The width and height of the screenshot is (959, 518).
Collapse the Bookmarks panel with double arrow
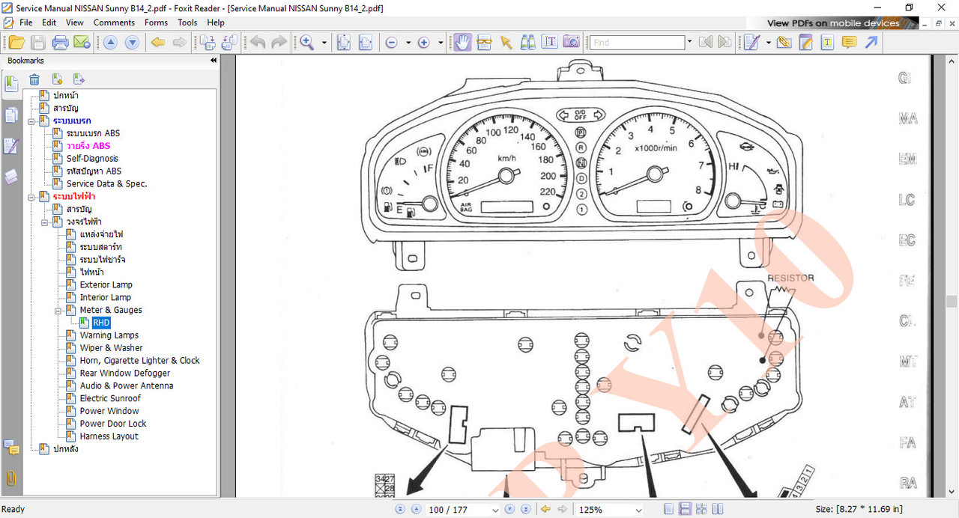[214, 60]
